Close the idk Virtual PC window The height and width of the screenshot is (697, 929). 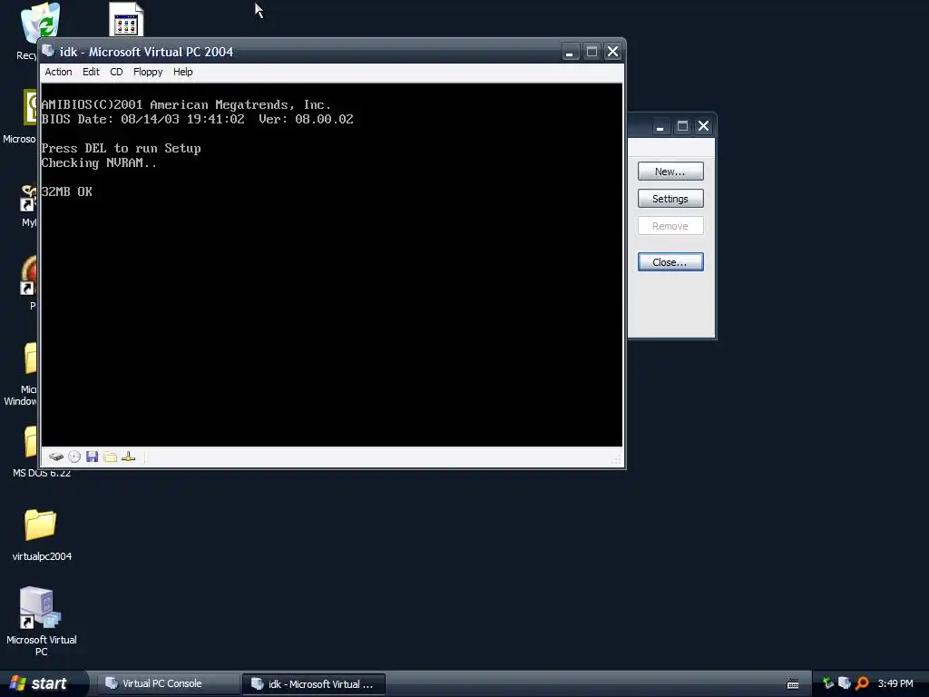612,52
